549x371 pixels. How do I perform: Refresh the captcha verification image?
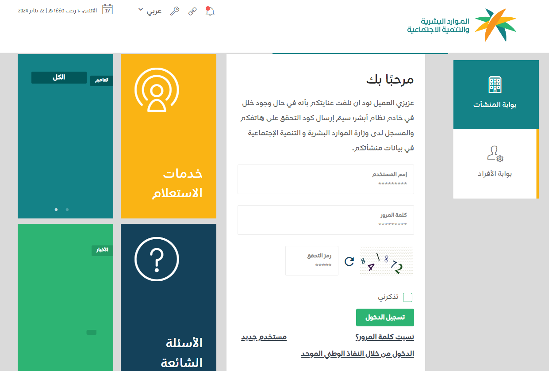[x=349, y=261]
